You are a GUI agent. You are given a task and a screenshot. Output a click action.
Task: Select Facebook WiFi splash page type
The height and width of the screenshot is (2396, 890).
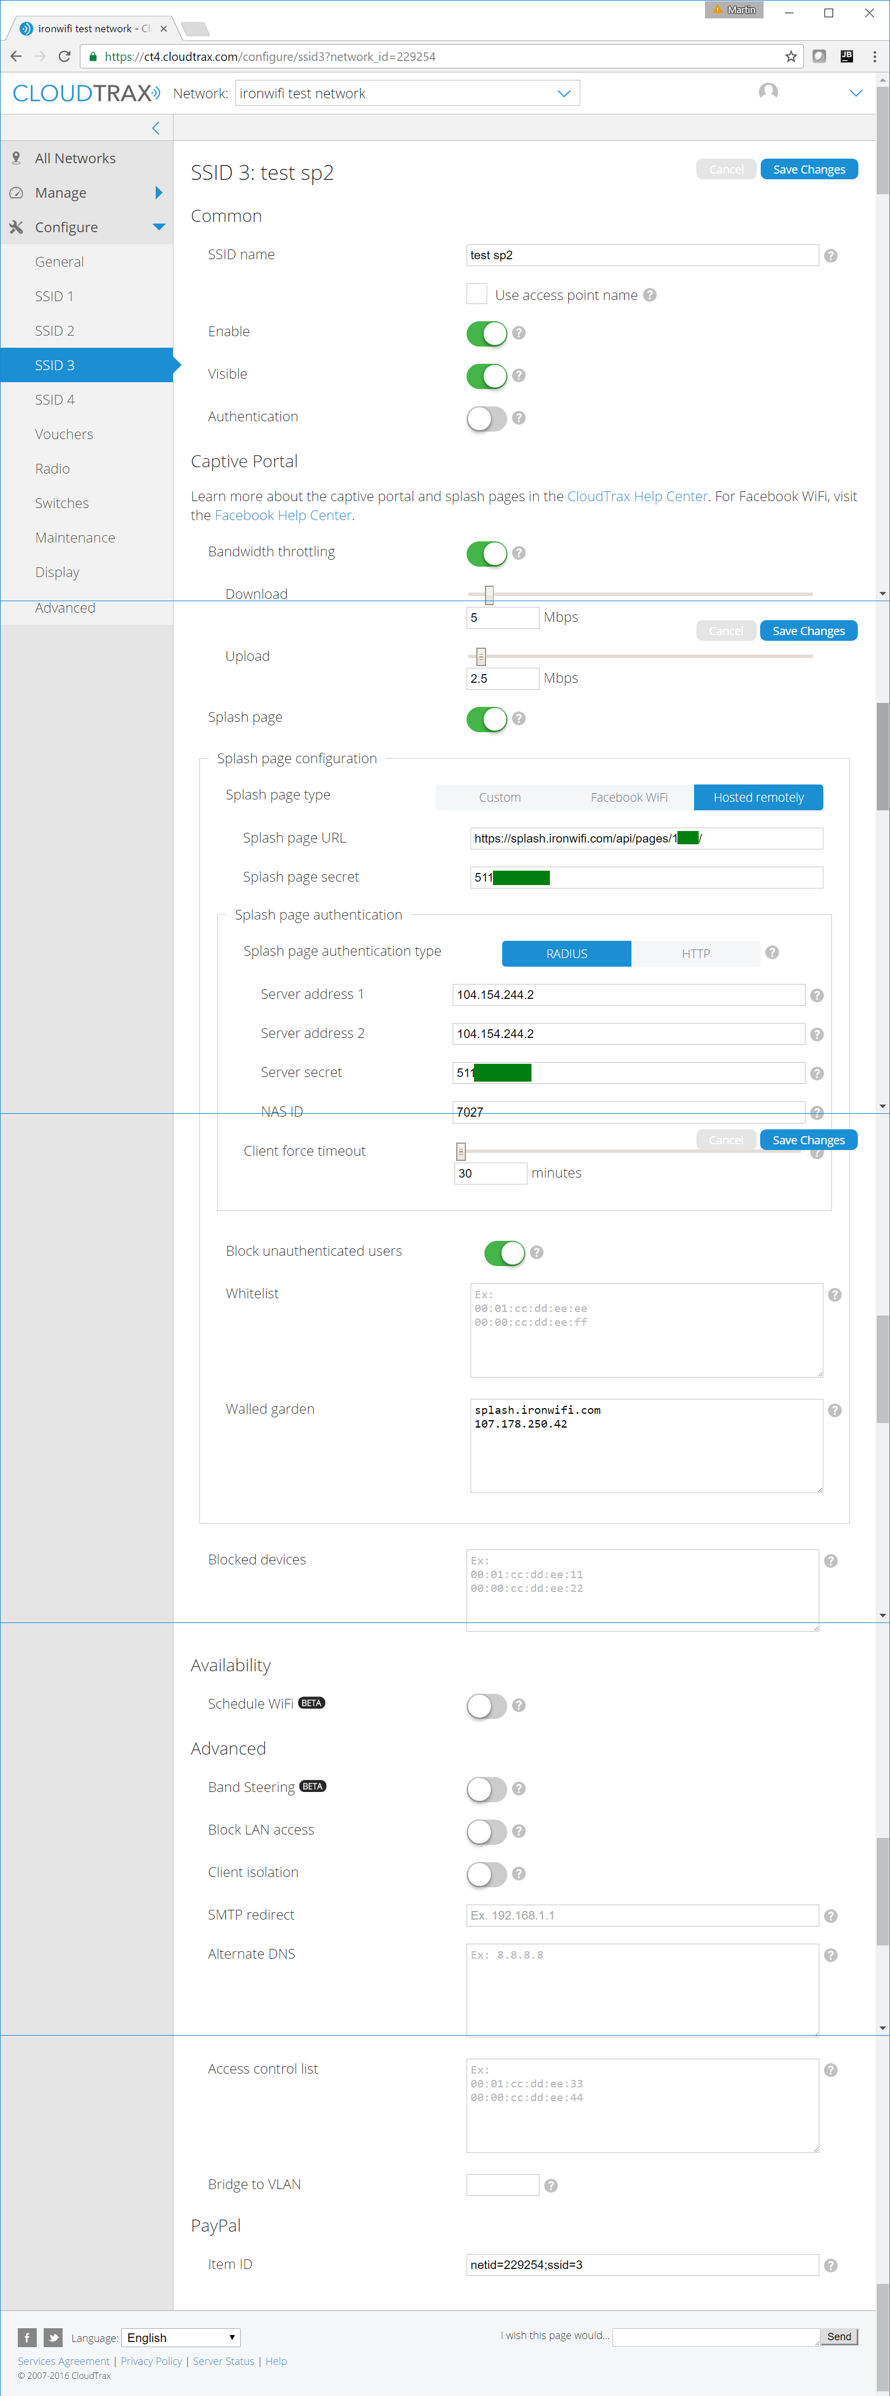click(629, 797)
